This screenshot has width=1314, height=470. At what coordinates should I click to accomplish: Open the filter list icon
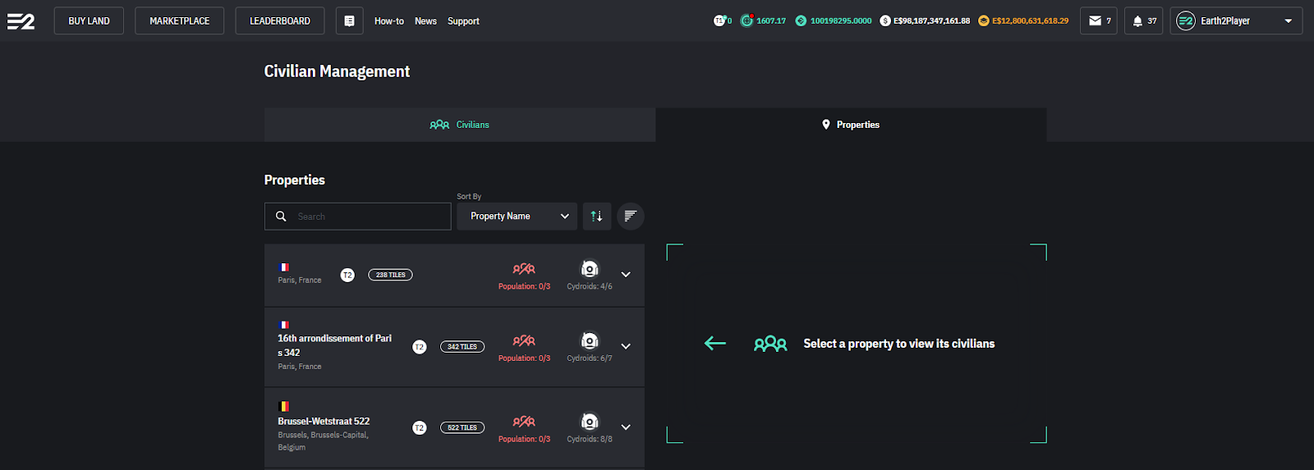click(x=630, y=217)
